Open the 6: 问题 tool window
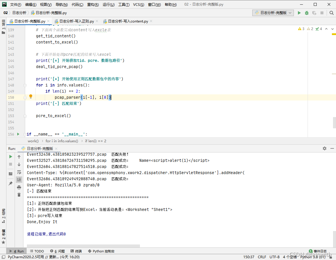The image size is (336, 260). 57,251
